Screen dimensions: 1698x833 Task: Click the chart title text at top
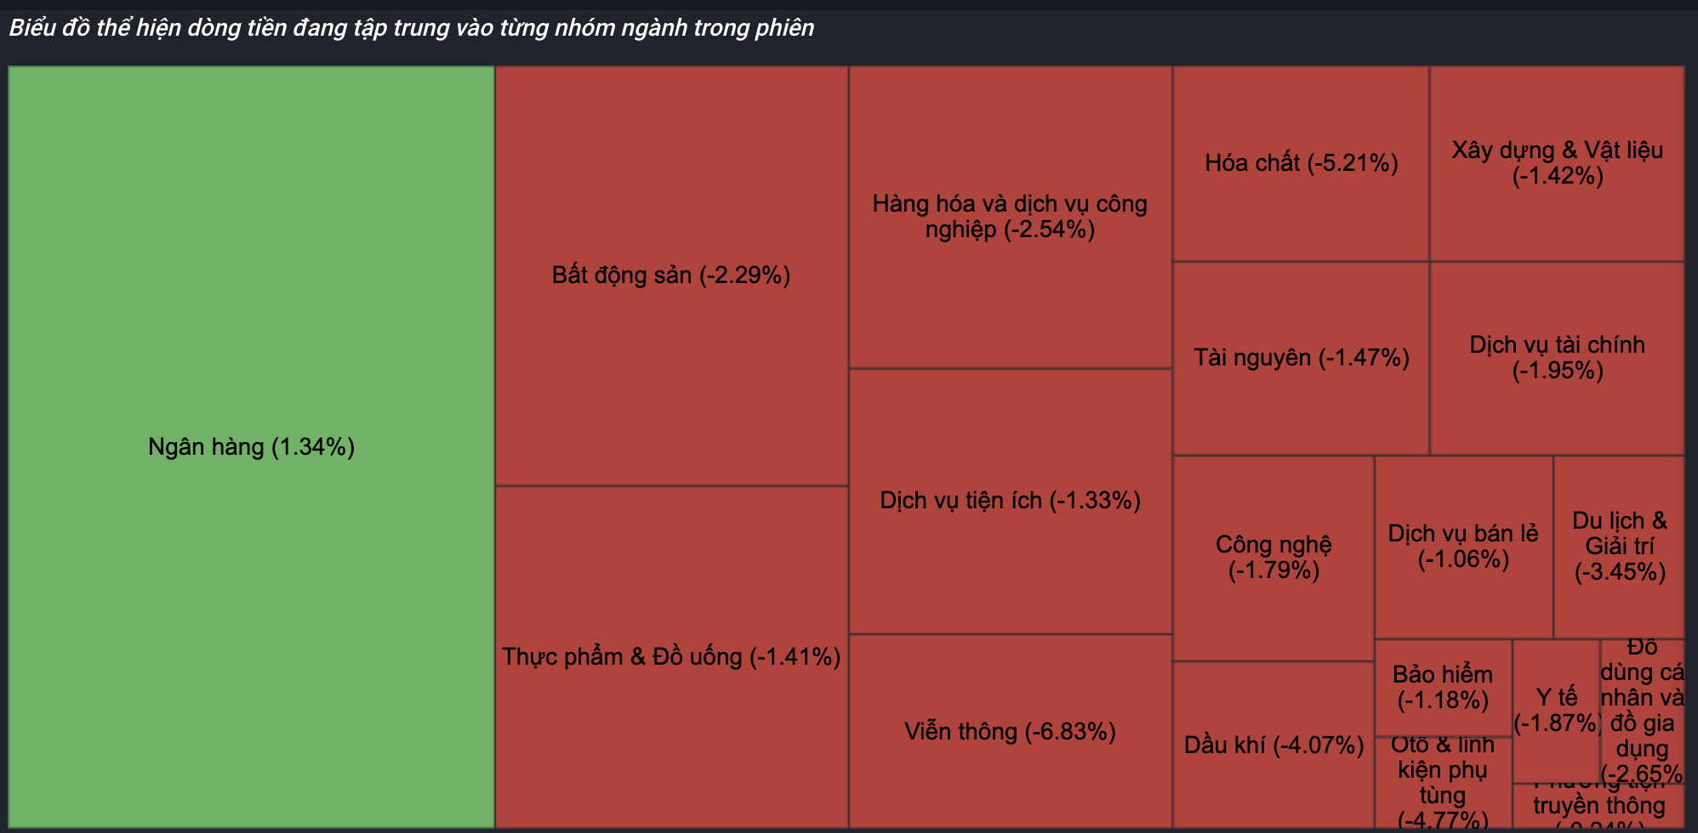[x=411, y=28]
